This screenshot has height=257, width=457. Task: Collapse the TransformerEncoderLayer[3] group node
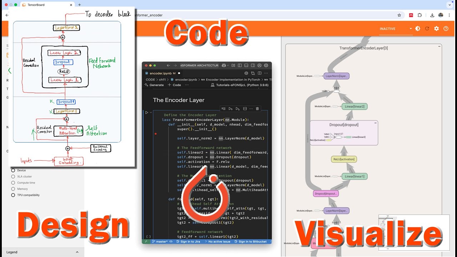tap(439, 46)
